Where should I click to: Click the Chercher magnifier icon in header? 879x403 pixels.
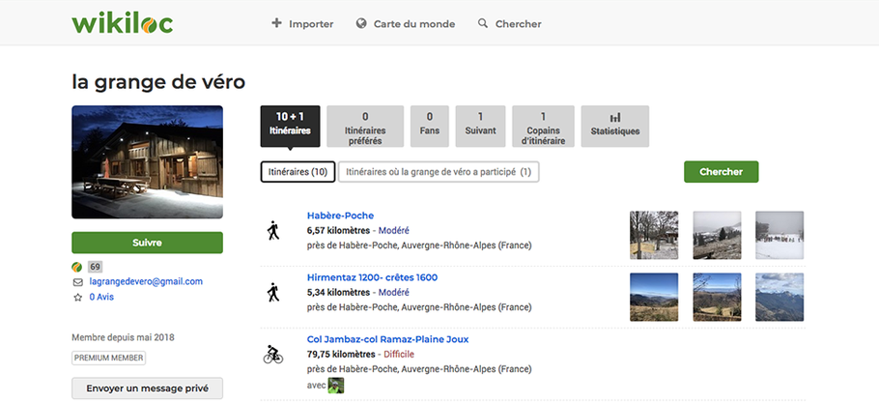(x=483, y=23)
